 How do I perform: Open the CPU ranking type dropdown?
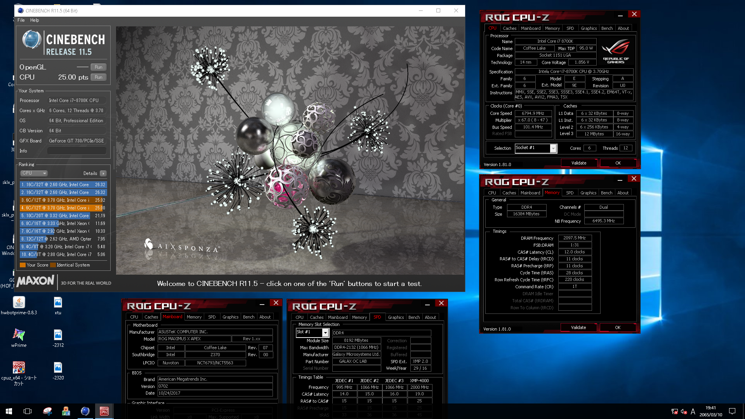[x=34, y=173]
